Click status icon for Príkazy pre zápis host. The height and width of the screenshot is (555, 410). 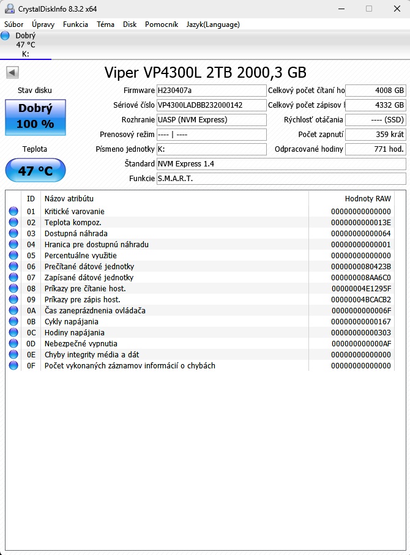(x=13, y=299)
